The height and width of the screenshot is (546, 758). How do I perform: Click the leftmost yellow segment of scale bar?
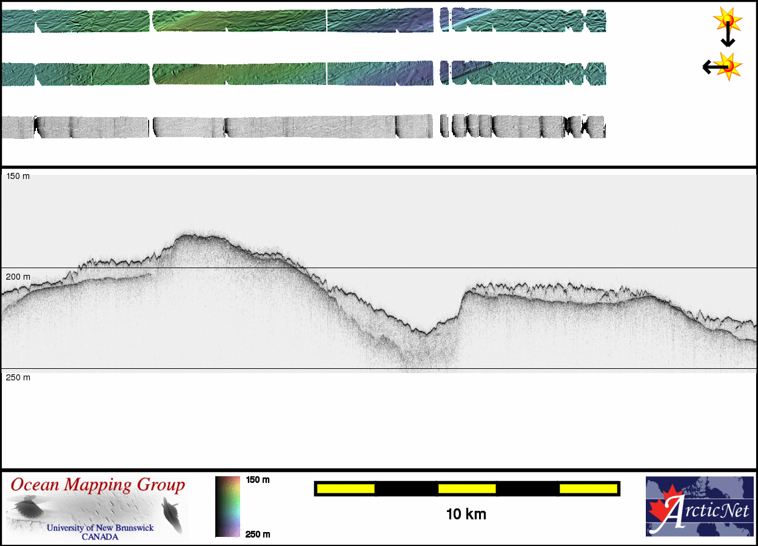pyautogui.click(x=346, y=488)
